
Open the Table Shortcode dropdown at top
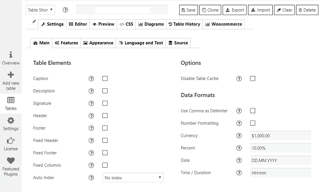coord(40,10)
